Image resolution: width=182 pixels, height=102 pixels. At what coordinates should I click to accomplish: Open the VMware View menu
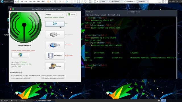point(30,1)
